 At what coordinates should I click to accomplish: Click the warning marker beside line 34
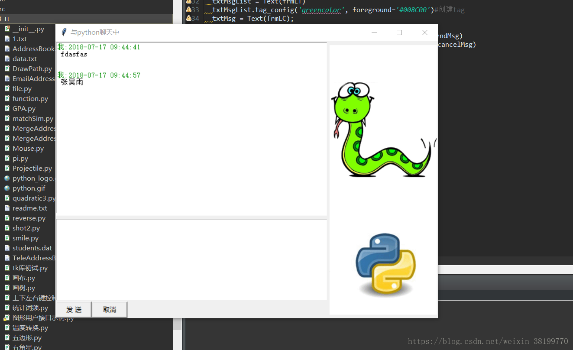click(x=189, y=18)
